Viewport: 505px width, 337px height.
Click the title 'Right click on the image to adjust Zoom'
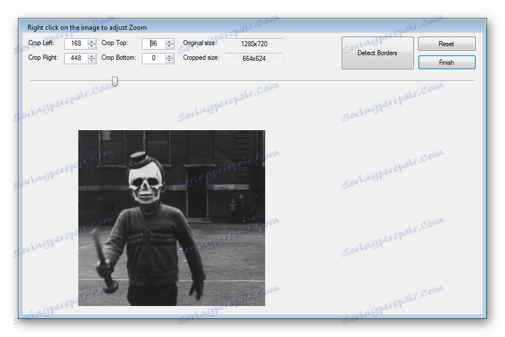tap(87, 28)
